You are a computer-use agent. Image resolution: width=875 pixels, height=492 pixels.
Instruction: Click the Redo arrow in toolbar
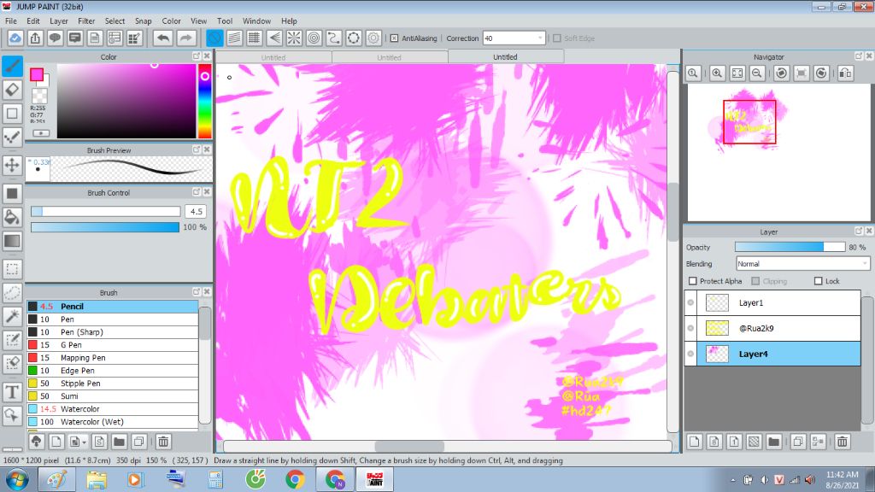[185, 38]
